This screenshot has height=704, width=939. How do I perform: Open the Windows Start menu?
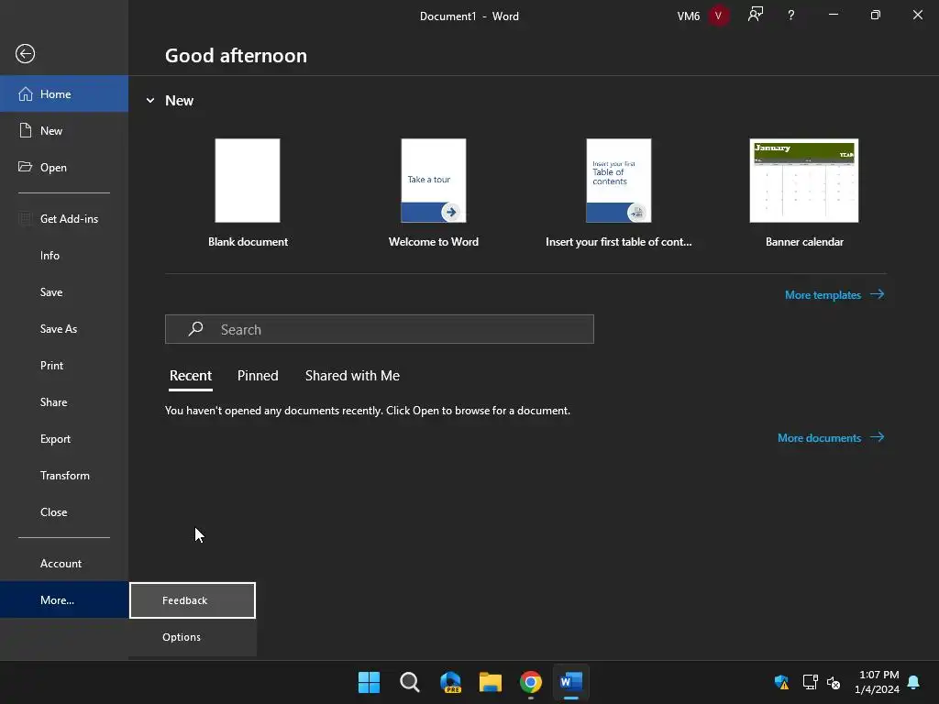click(x=369, y=682)
